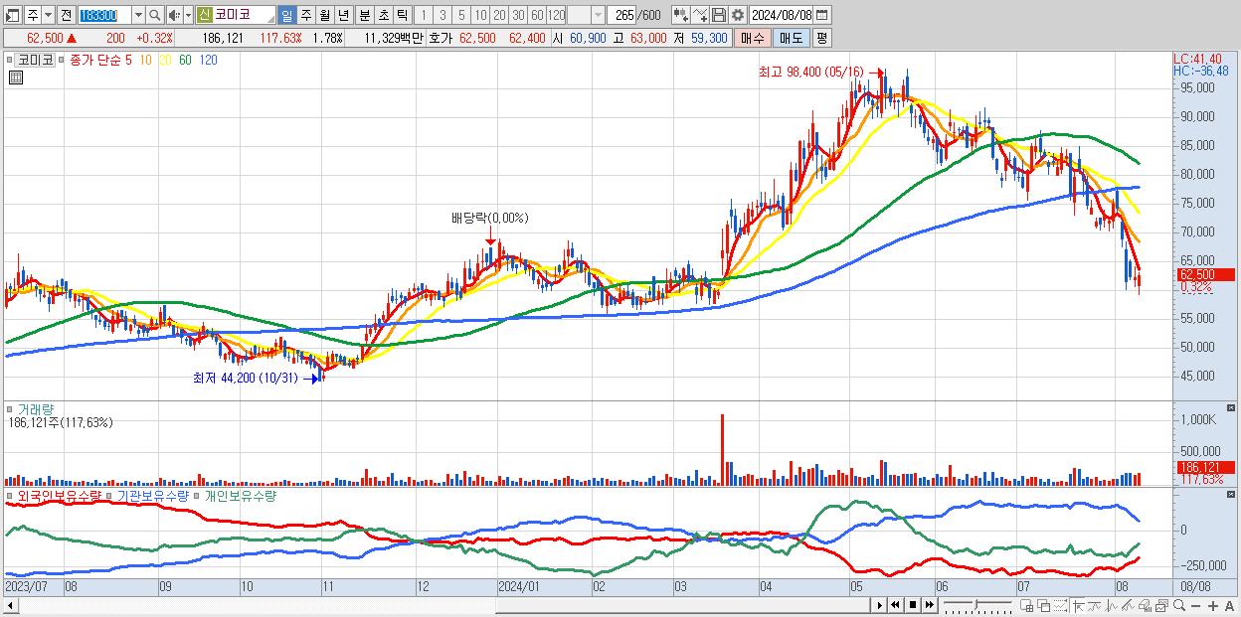This screenshot has height=617, width=1241.
Task: Click the grid icon at chart top-left
Action: (x=15, y=76)
